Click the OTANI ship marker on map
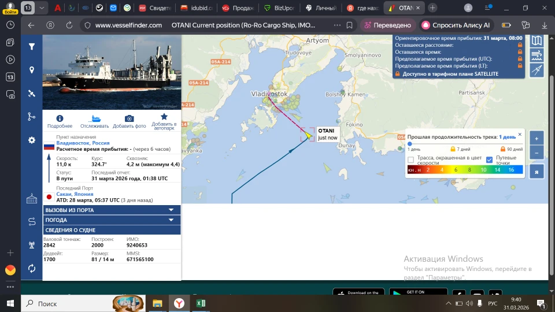 (308, 135)
